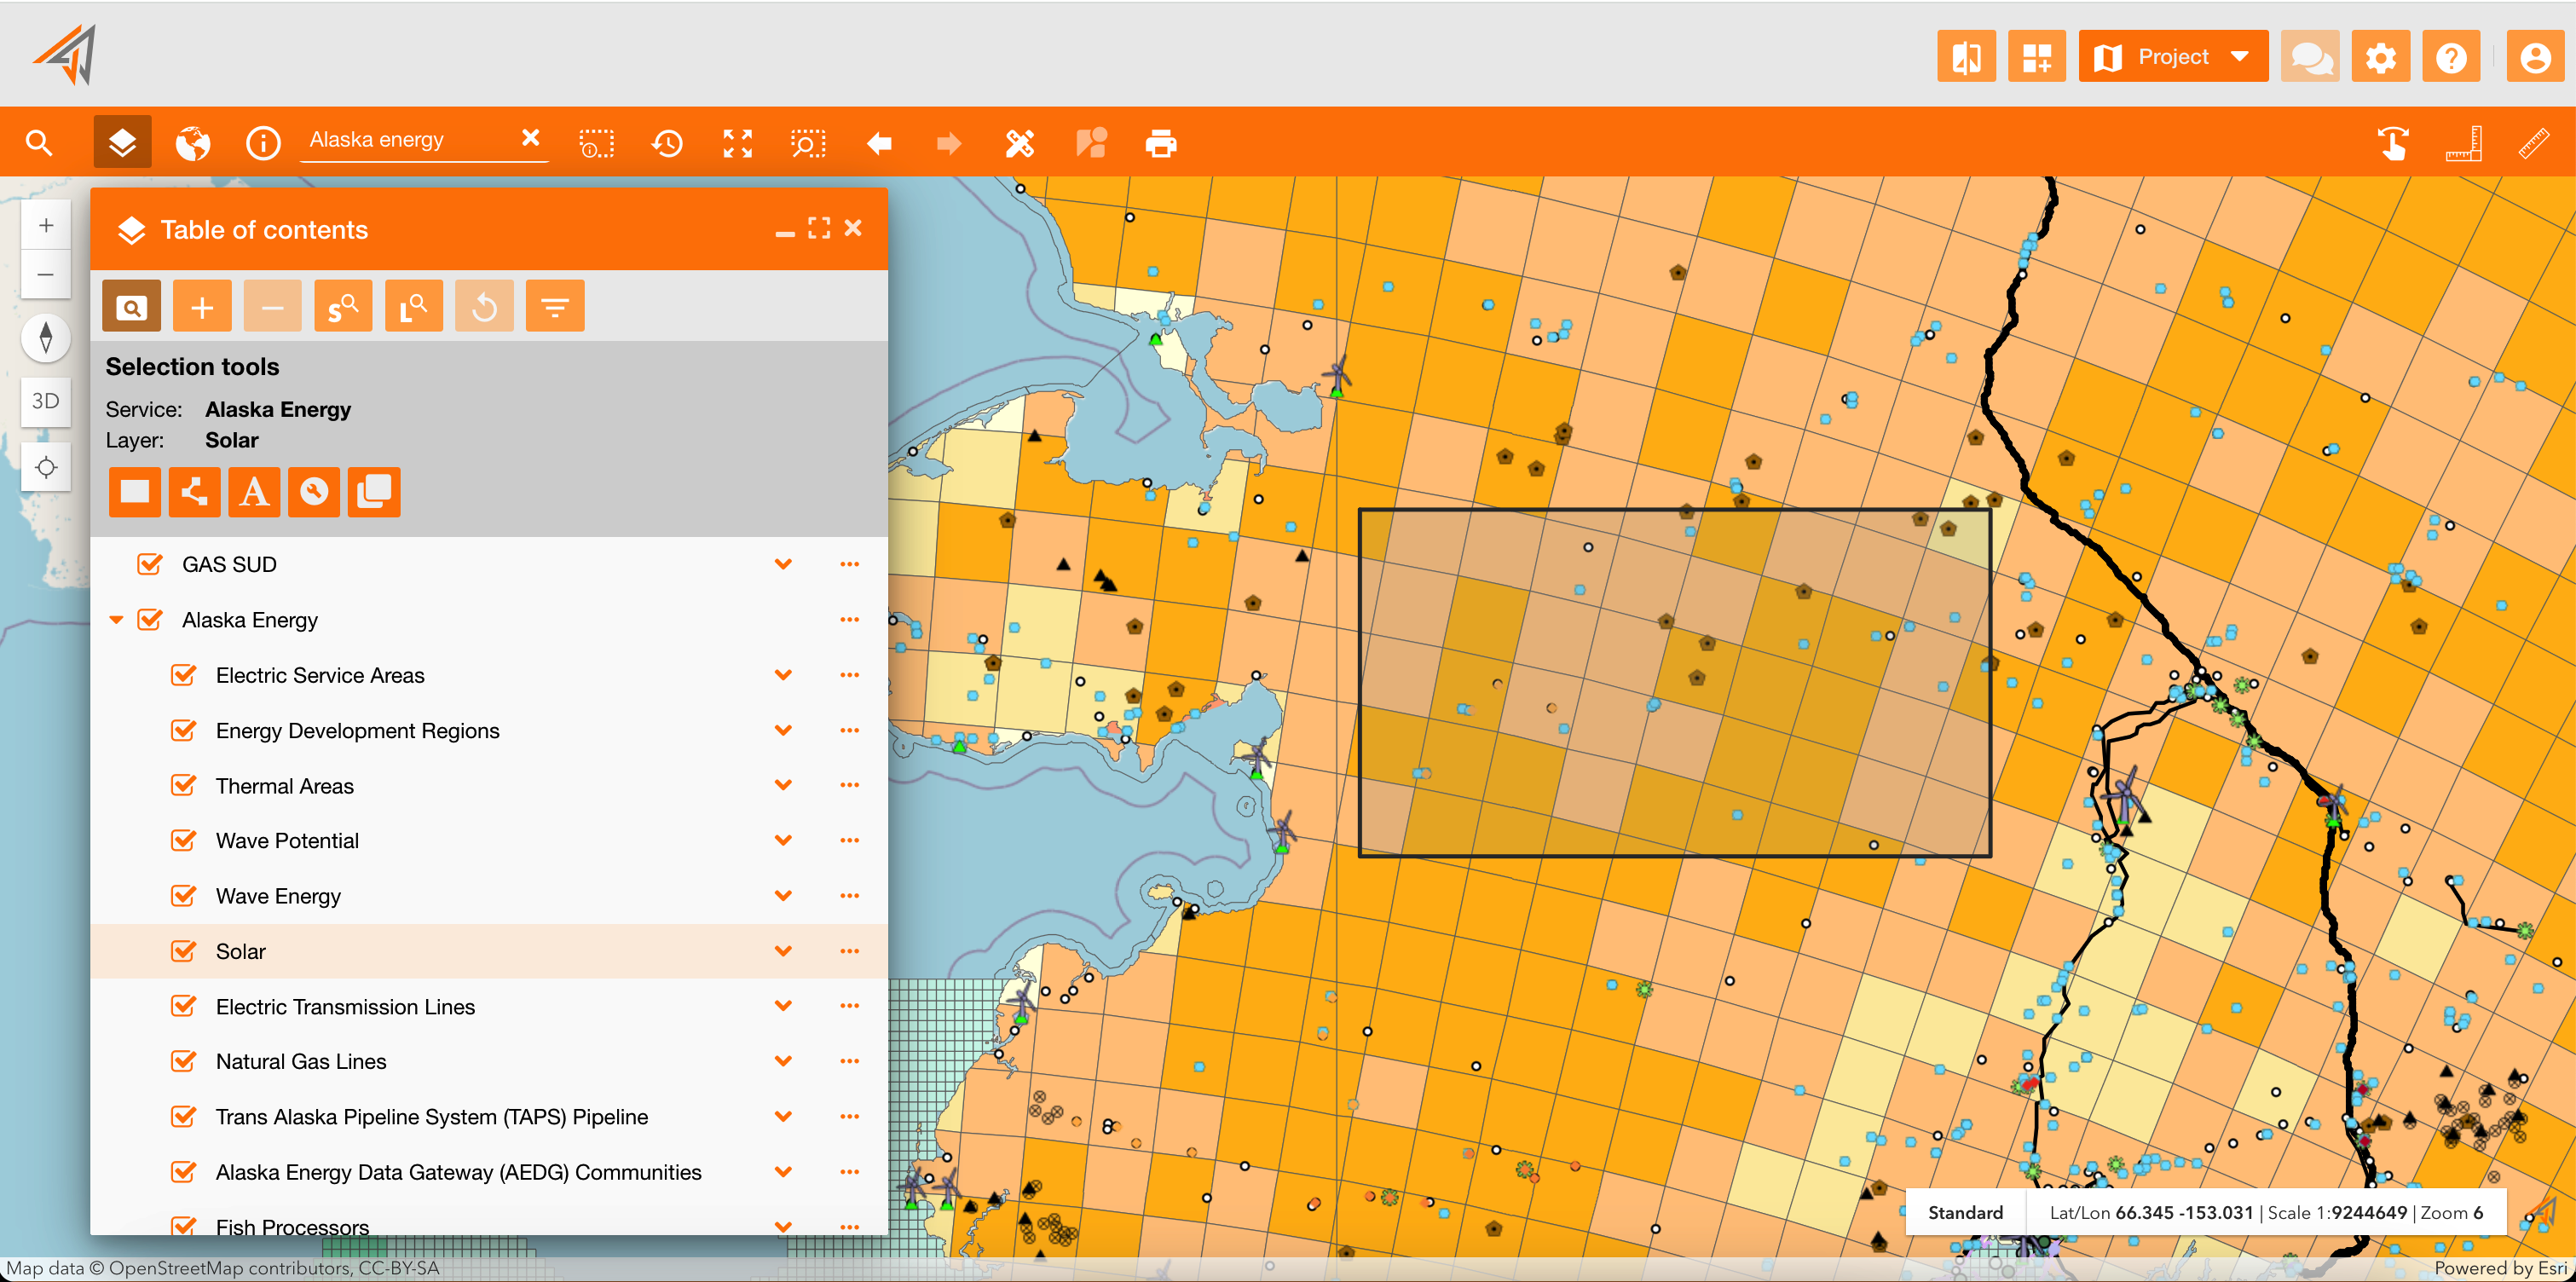This screenshot has width=2576, height=1282.
Task: Click the application logo
Action: click(x=65, y=55)
